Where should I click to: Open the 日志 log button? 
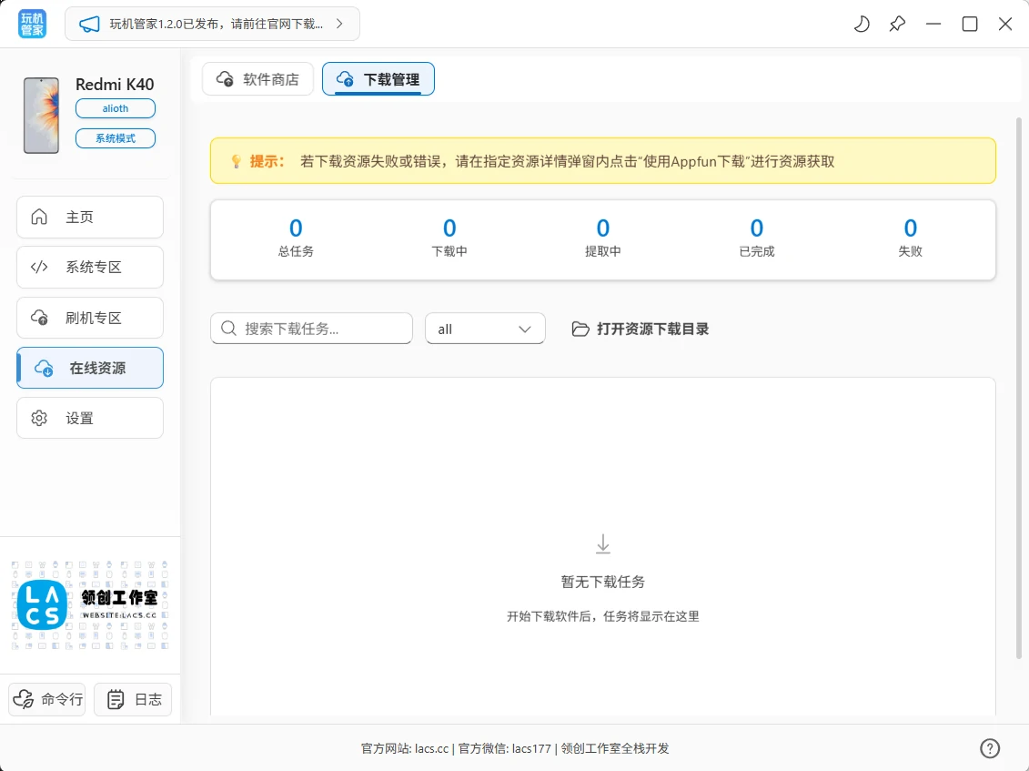[133, 699]
